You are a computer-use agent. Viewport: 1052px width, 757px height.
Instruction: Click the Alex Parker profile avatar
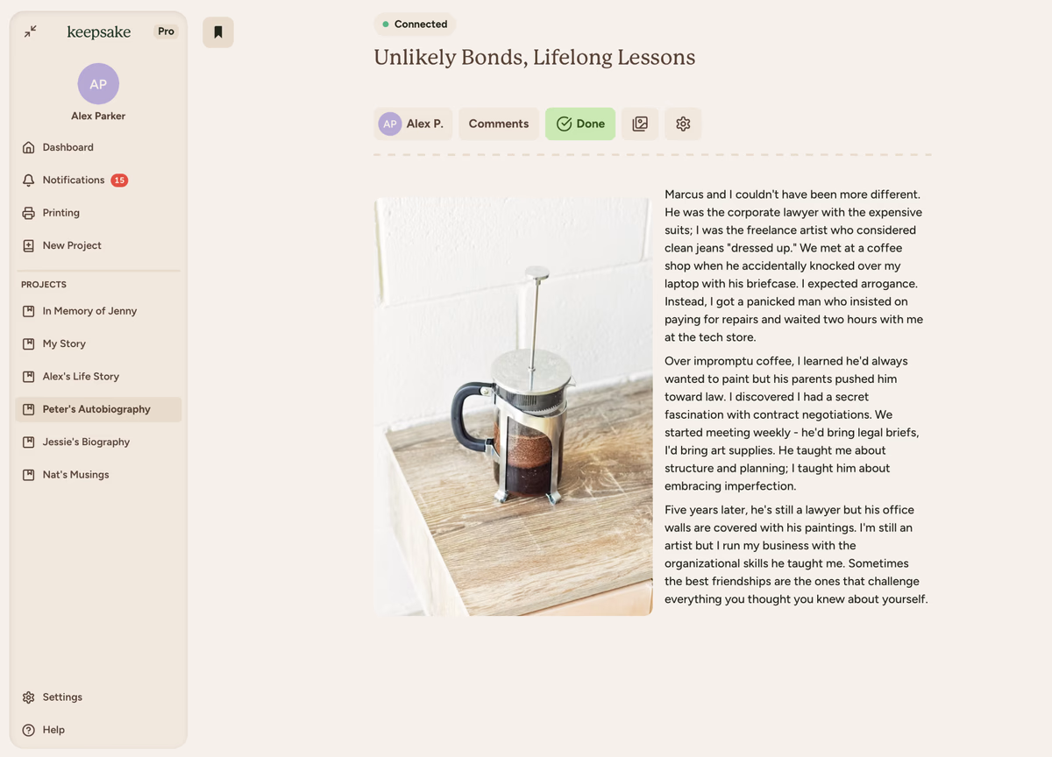click(x=98, y=84)
